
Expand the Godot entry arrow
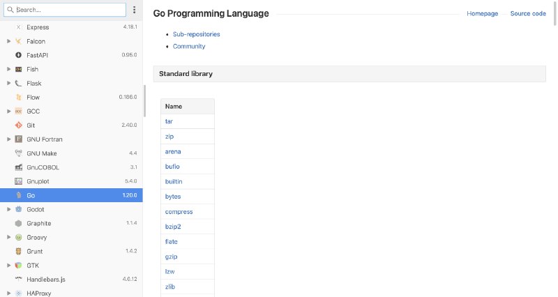[x=9, y=209]
